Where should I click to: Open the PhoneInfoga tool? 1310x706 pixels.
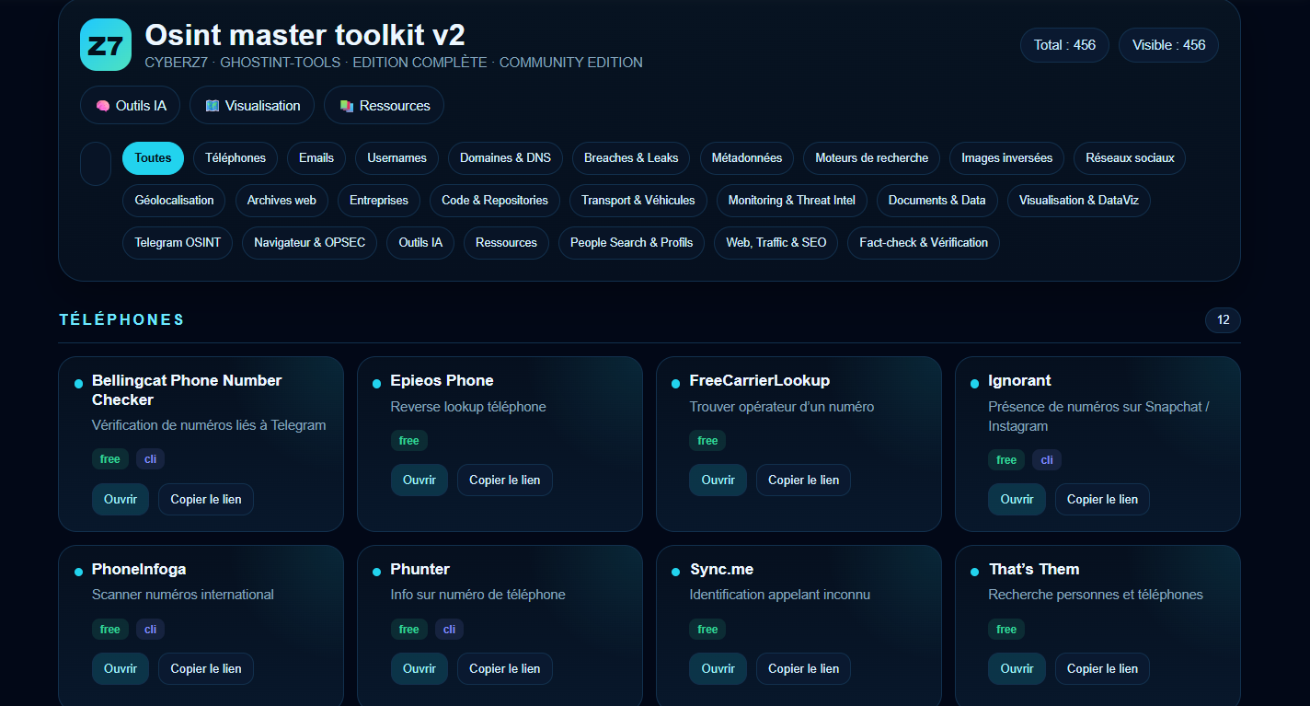pyautogui.click(x=120, y=669)
